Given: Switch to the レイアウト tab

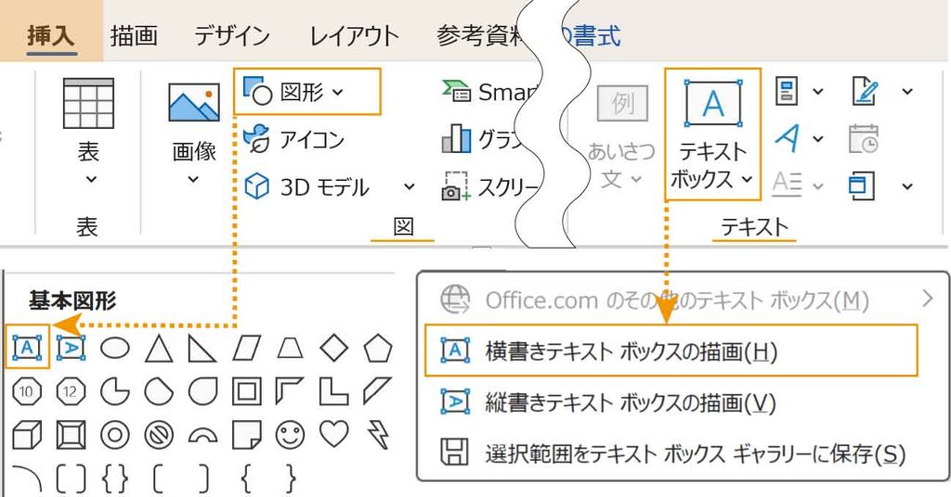Looking at the screenshot, I should click(354, 35).
